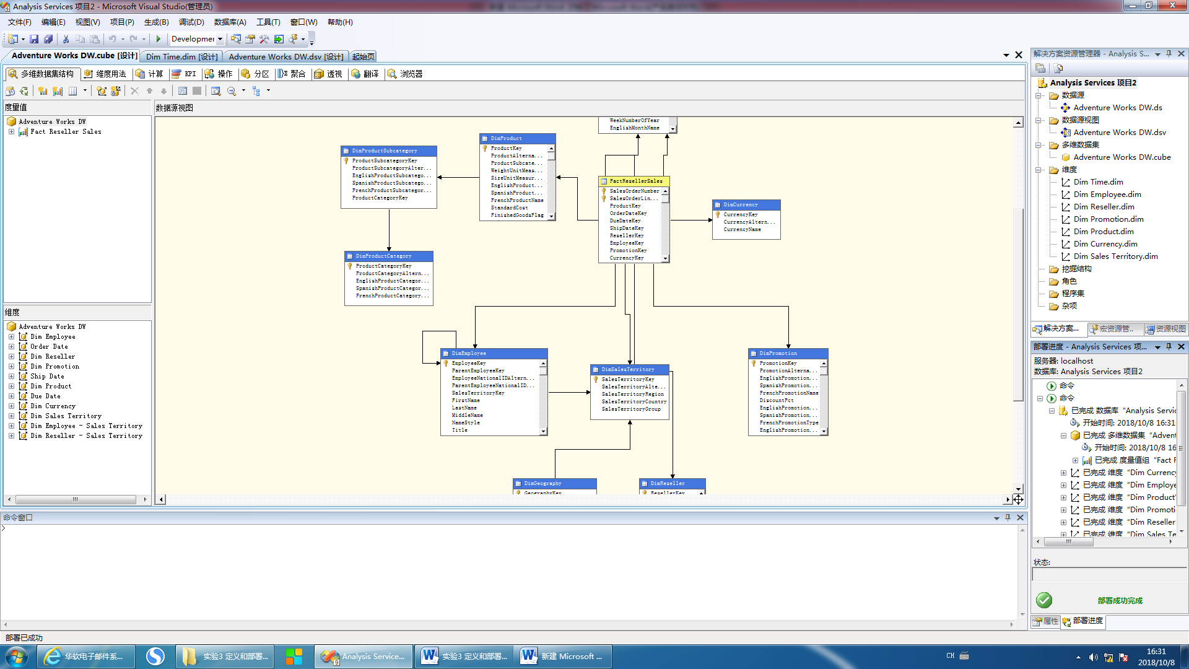Click the green Start debugging arrow
Screen dimensions: 1189x669
coord(159,38)
